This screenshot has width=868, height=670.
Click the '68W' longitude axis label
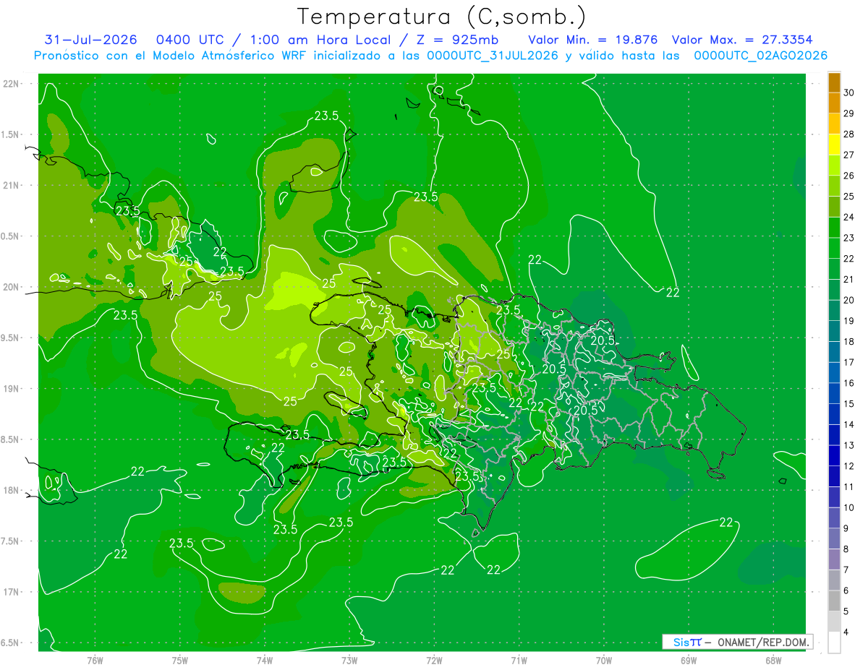(x=773, y=661)
